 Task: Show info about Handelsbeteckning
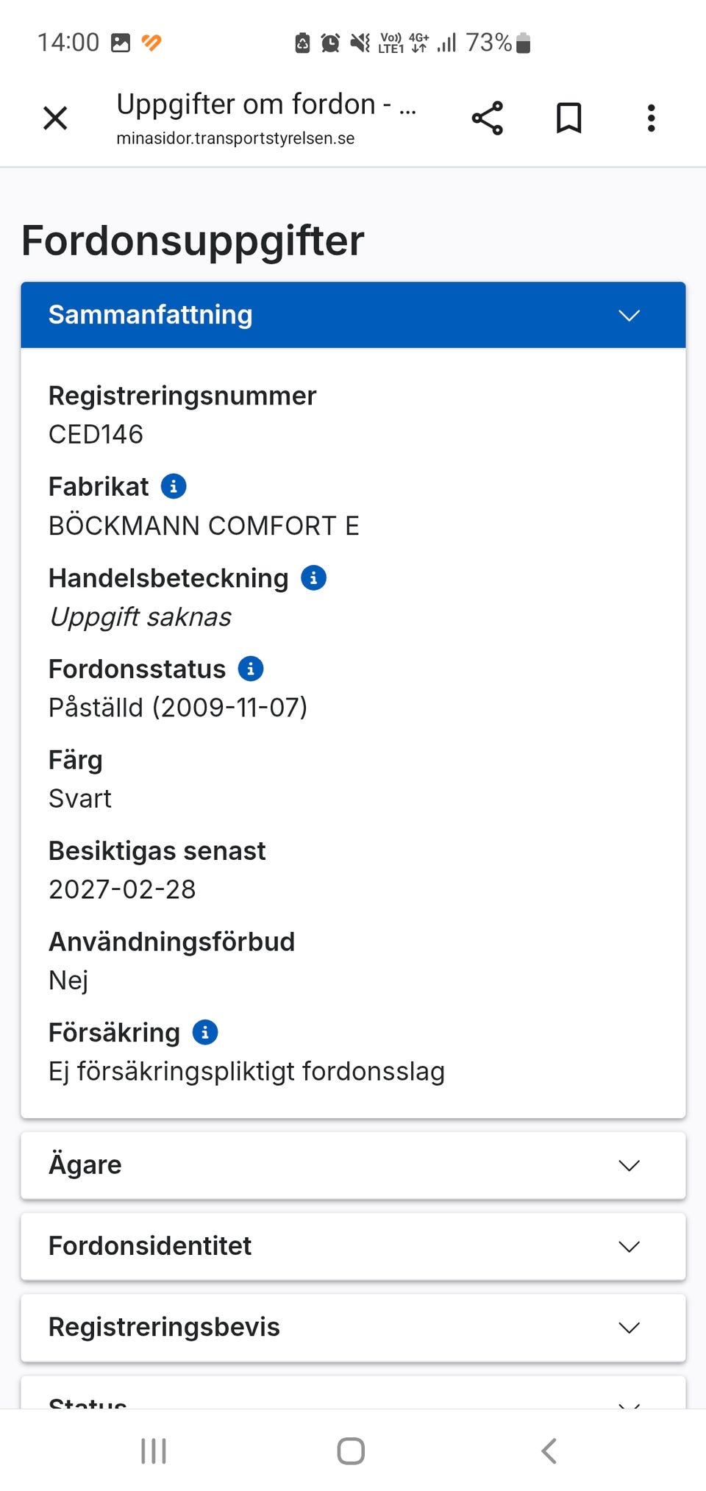[314, 578]
